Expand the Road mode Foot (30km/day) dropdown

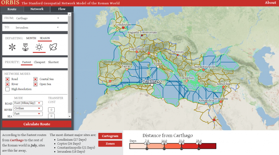tap(28, 103)
